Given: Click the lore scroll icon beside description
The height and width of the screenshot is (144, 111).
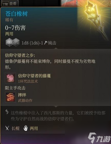Looking at the screenshot, I should 7,112.
